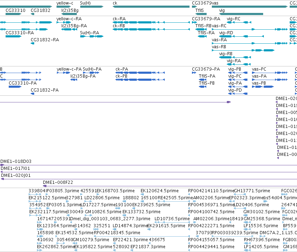
Task: Open the CG33679-PA protein label
Action: point(206,69)
